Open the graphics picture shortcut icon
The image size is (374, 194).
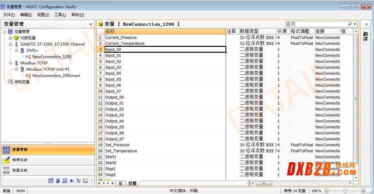pyautogui.click(x=86, y=181)
